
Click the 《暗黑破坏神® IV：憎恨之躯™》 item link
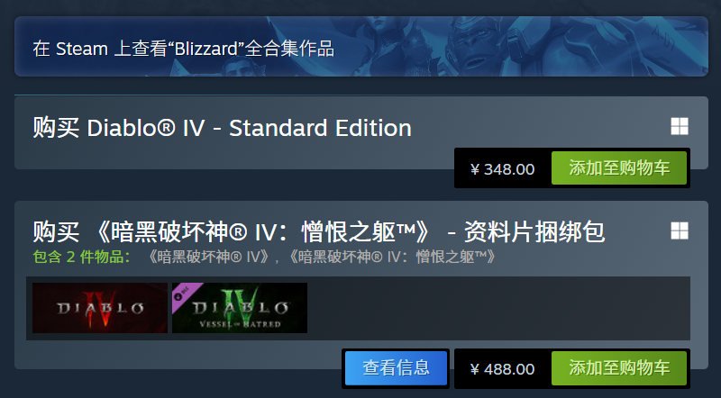click(392, 257)
